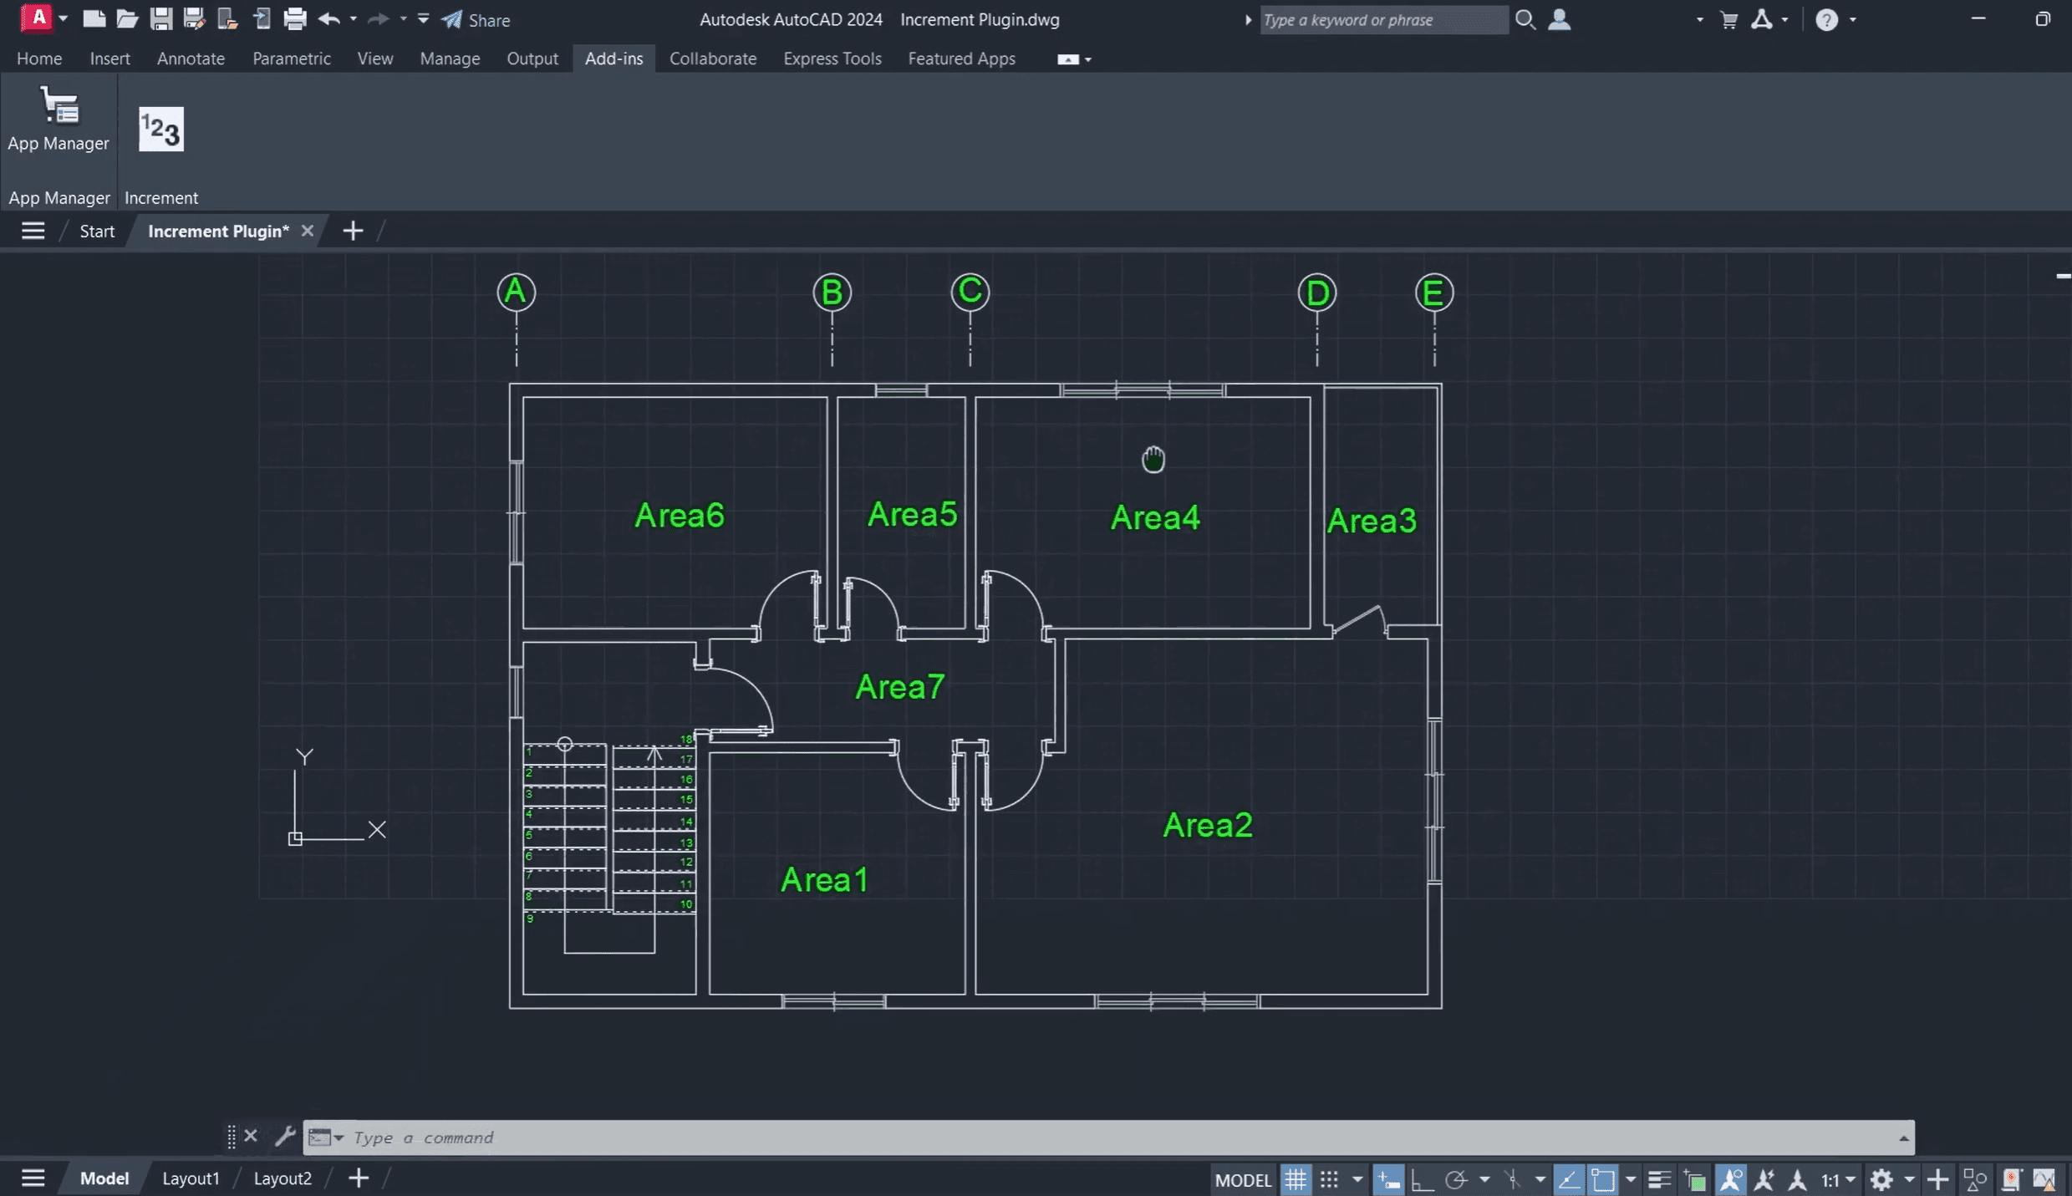Toggle ortho mode in the status bar
Screen dimensions: 2072x1196
[x=1422, y=1179]
